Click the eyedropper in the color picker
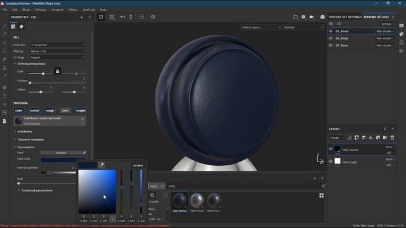The image size is (406, 228). coord(101,165)
